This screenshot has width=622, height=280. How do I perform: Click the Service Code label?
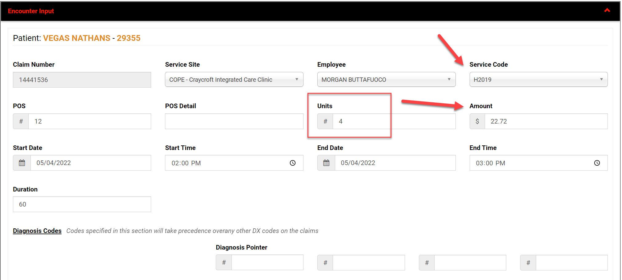tap(488, 65)
